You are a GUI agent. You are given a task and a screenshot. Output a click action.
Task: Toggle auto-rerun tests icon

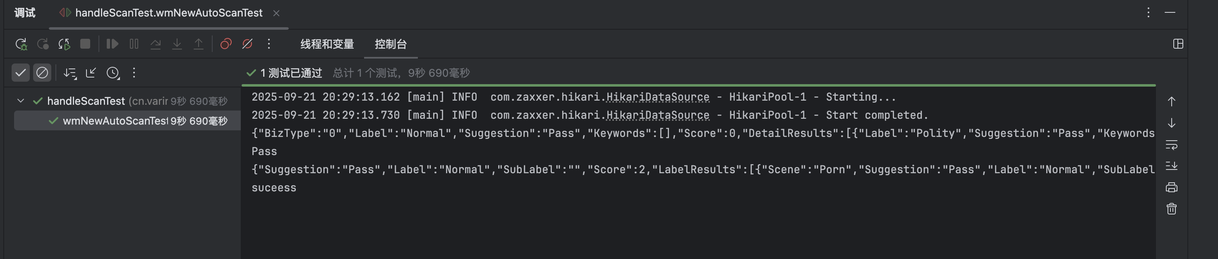(64, 44)
